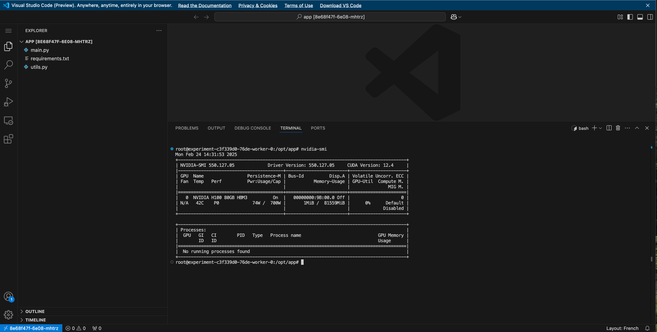Open the Run and Debug view
Image resolution: width=657 pixels, height=332 pixels.
[8, 102]
